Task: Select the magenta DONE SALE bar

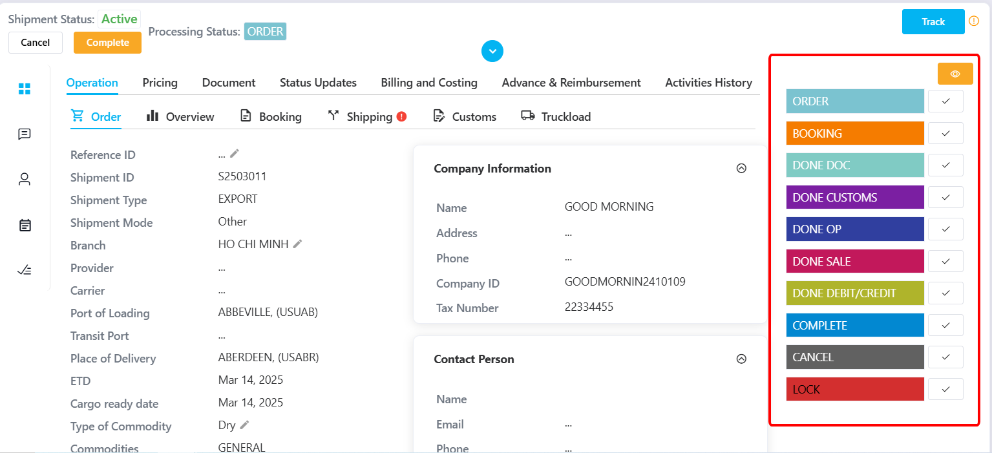Action: [x=855, y=261]
